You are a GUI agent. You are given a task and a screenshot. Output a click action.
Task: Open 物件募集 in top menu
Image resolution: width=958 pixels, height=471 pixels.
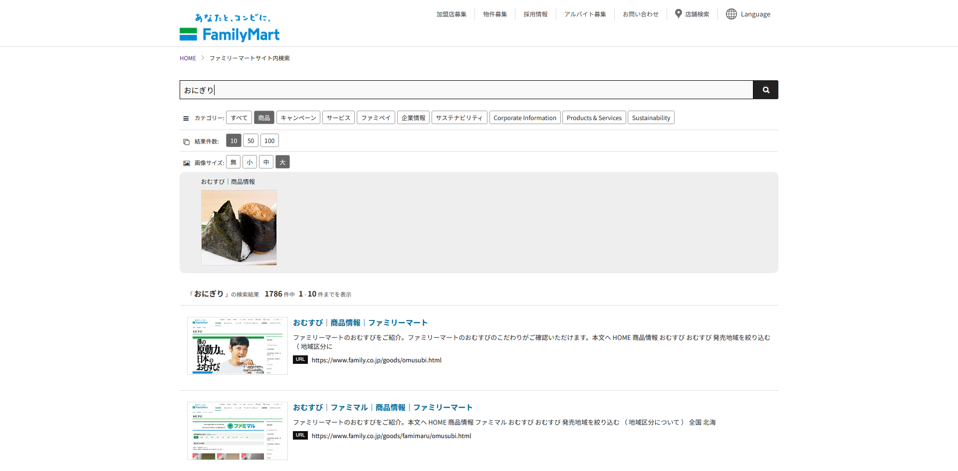495,14
